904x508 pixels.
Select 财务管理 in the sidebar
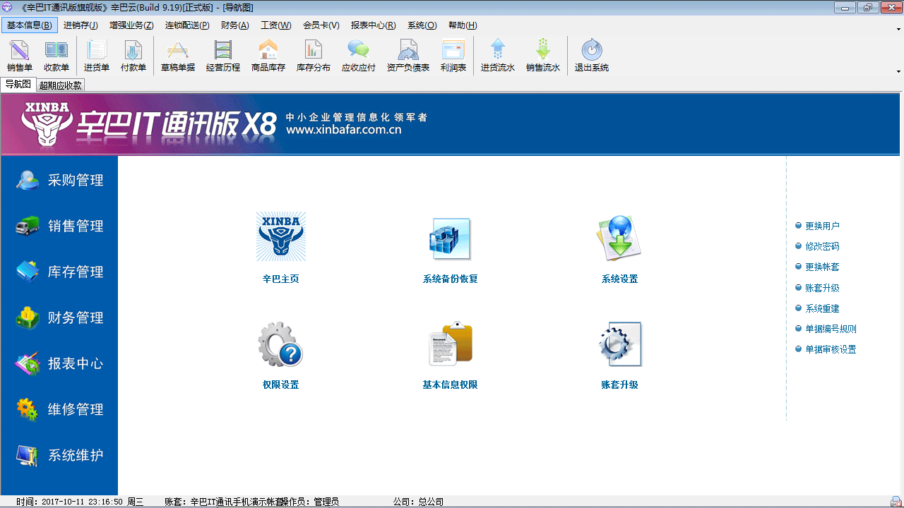(59, 318)
